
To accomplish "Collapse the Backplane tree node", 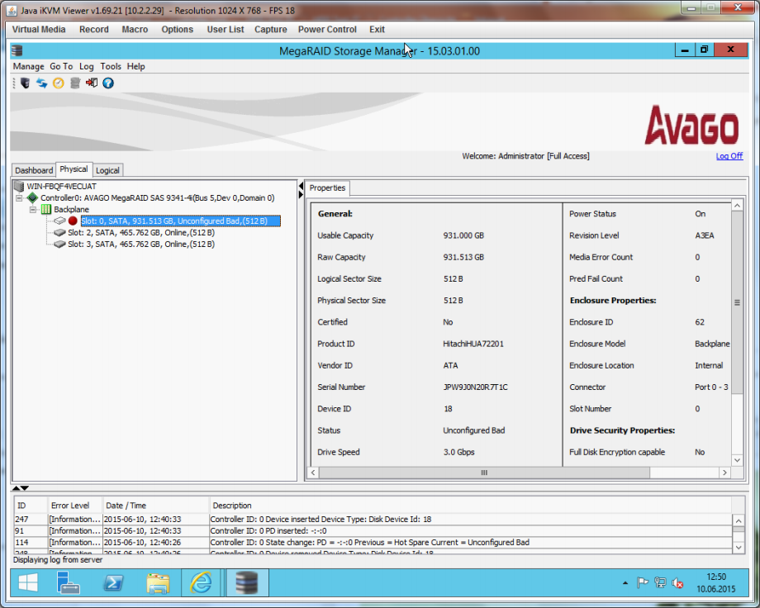I will (33, 210).
